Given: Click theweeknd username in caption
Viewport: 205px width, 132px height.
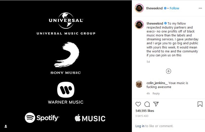Looking at the screenshot, I should click(x=155, y=24).
